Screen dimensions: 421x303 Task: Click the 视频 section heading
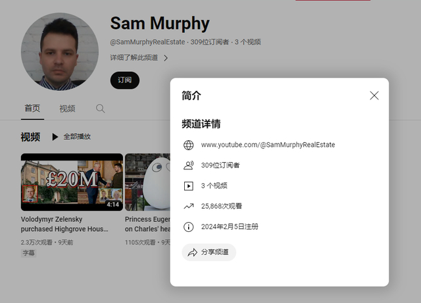click(30, 137)
